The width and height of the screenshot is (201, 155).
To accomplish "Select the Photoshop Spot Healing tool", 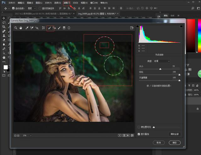I will (x=4, y=31).
